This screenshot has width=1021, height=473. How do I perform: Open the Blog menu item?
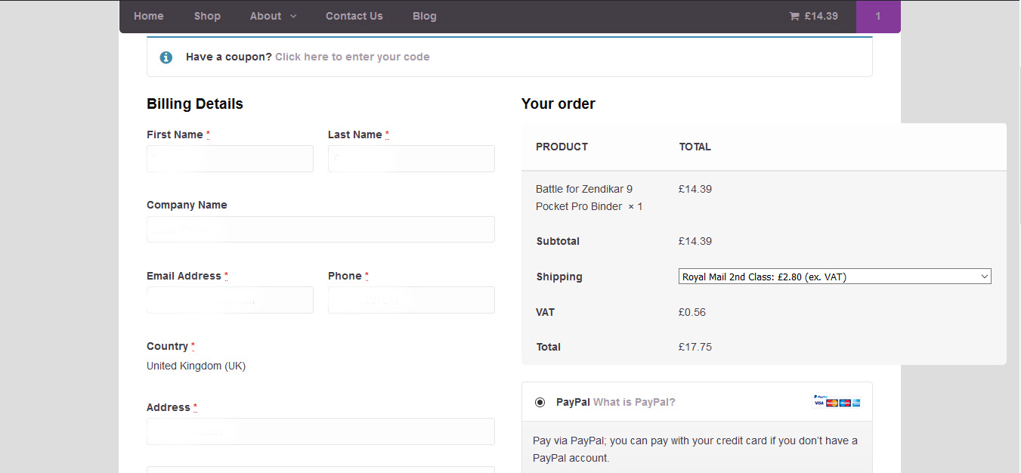pyautogui.click(x=424, y=15)
